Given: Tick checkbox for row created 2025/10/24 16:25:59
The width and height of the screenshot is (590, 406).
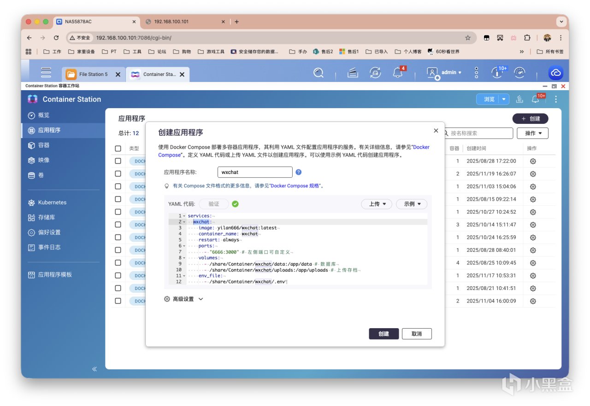Looking at the screenshot, I should pyautogui.click(x=118, y=238).
